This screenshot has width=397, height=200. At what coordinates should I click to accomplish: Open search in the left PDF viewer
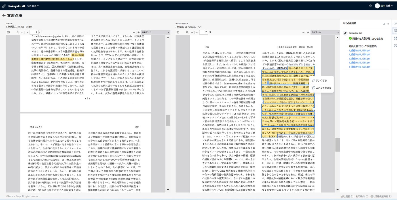[18, 32]
